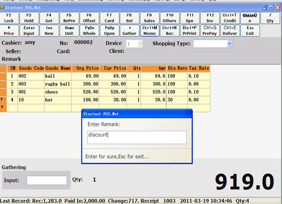Click the Goods Code column header
Screen dimensions: 282x204
click(x=31, y=68)
